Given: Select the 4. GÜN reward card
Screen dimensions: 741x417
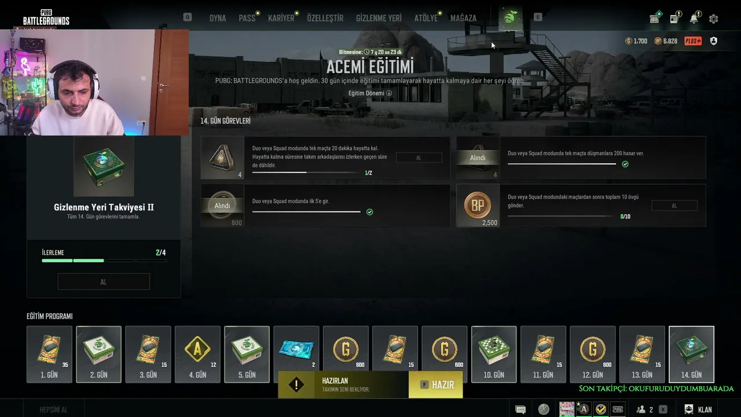Looking at the screenshot, I should (x=197, y=354).
